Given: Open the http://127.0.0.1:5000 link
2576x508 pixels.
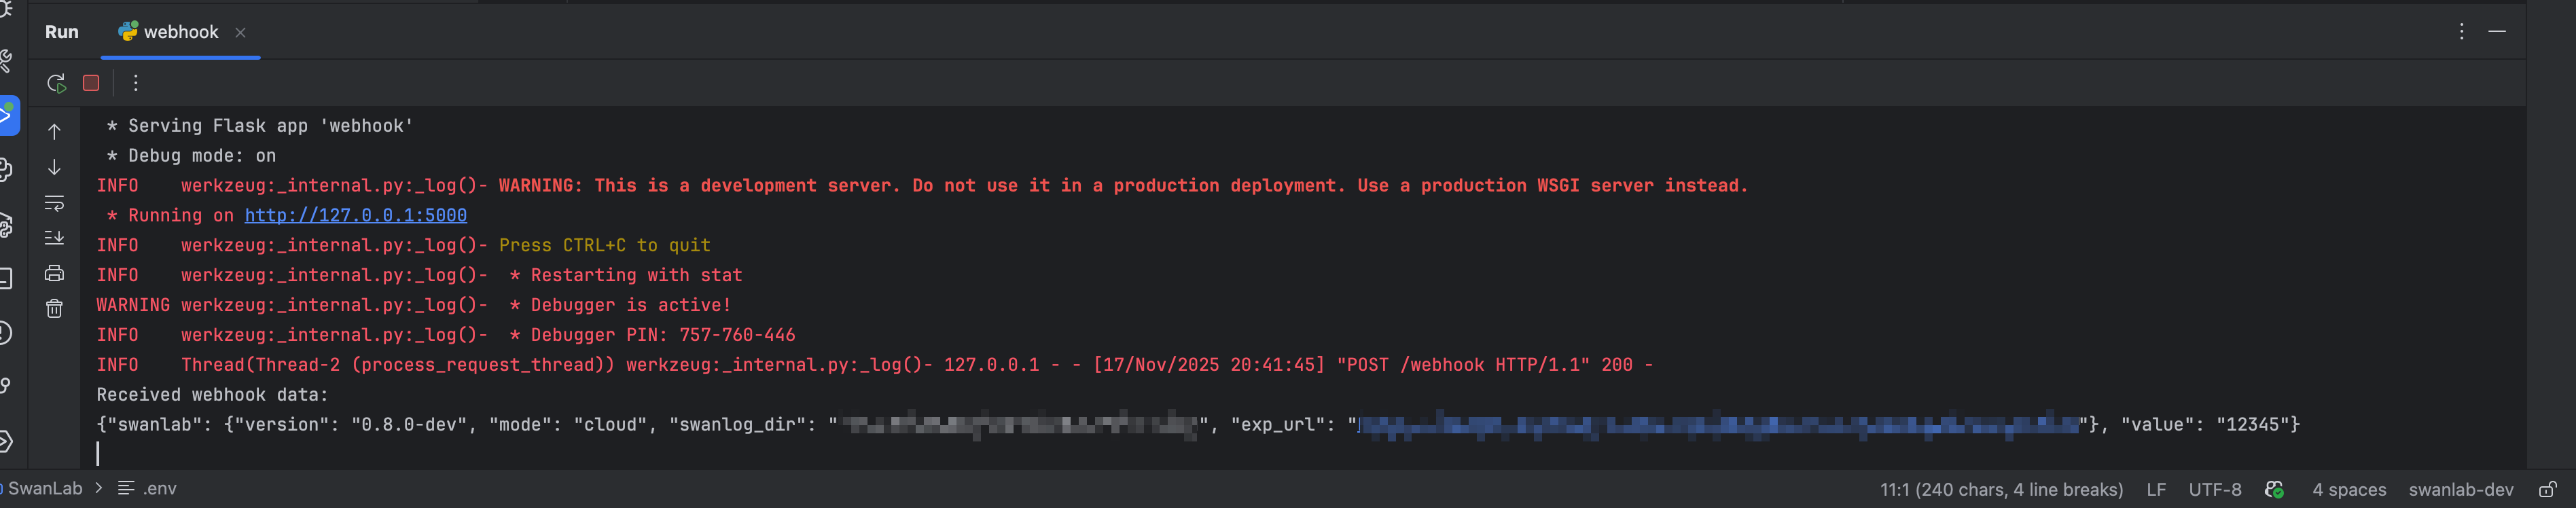Looking at the screenshot, I should pyautogui.click(x=355, y=215).
